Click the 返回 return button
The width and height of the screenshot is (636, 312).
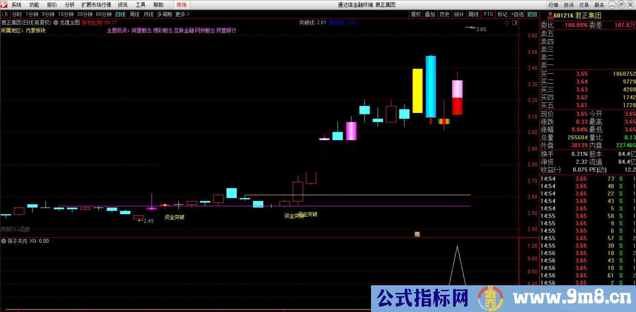pos(532,14)
